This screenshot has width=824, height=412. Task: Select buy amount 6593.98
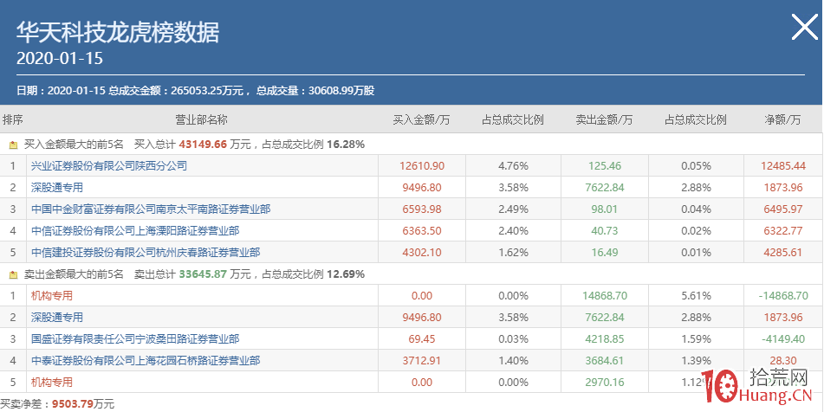pyautogui.click(x=421, y=209)
